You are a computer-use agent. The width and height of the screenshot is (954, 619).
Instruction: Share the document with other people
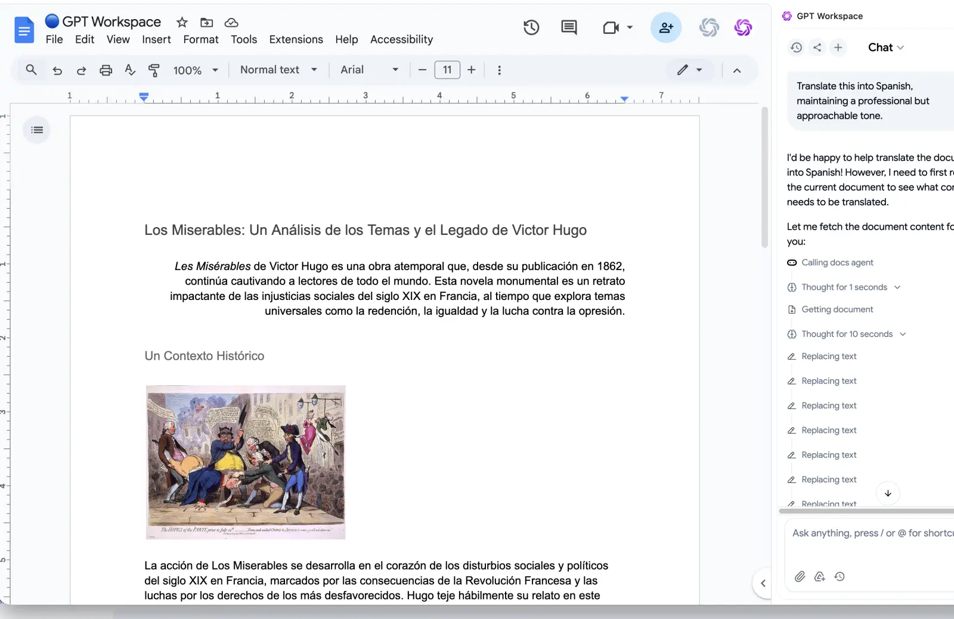666,27
